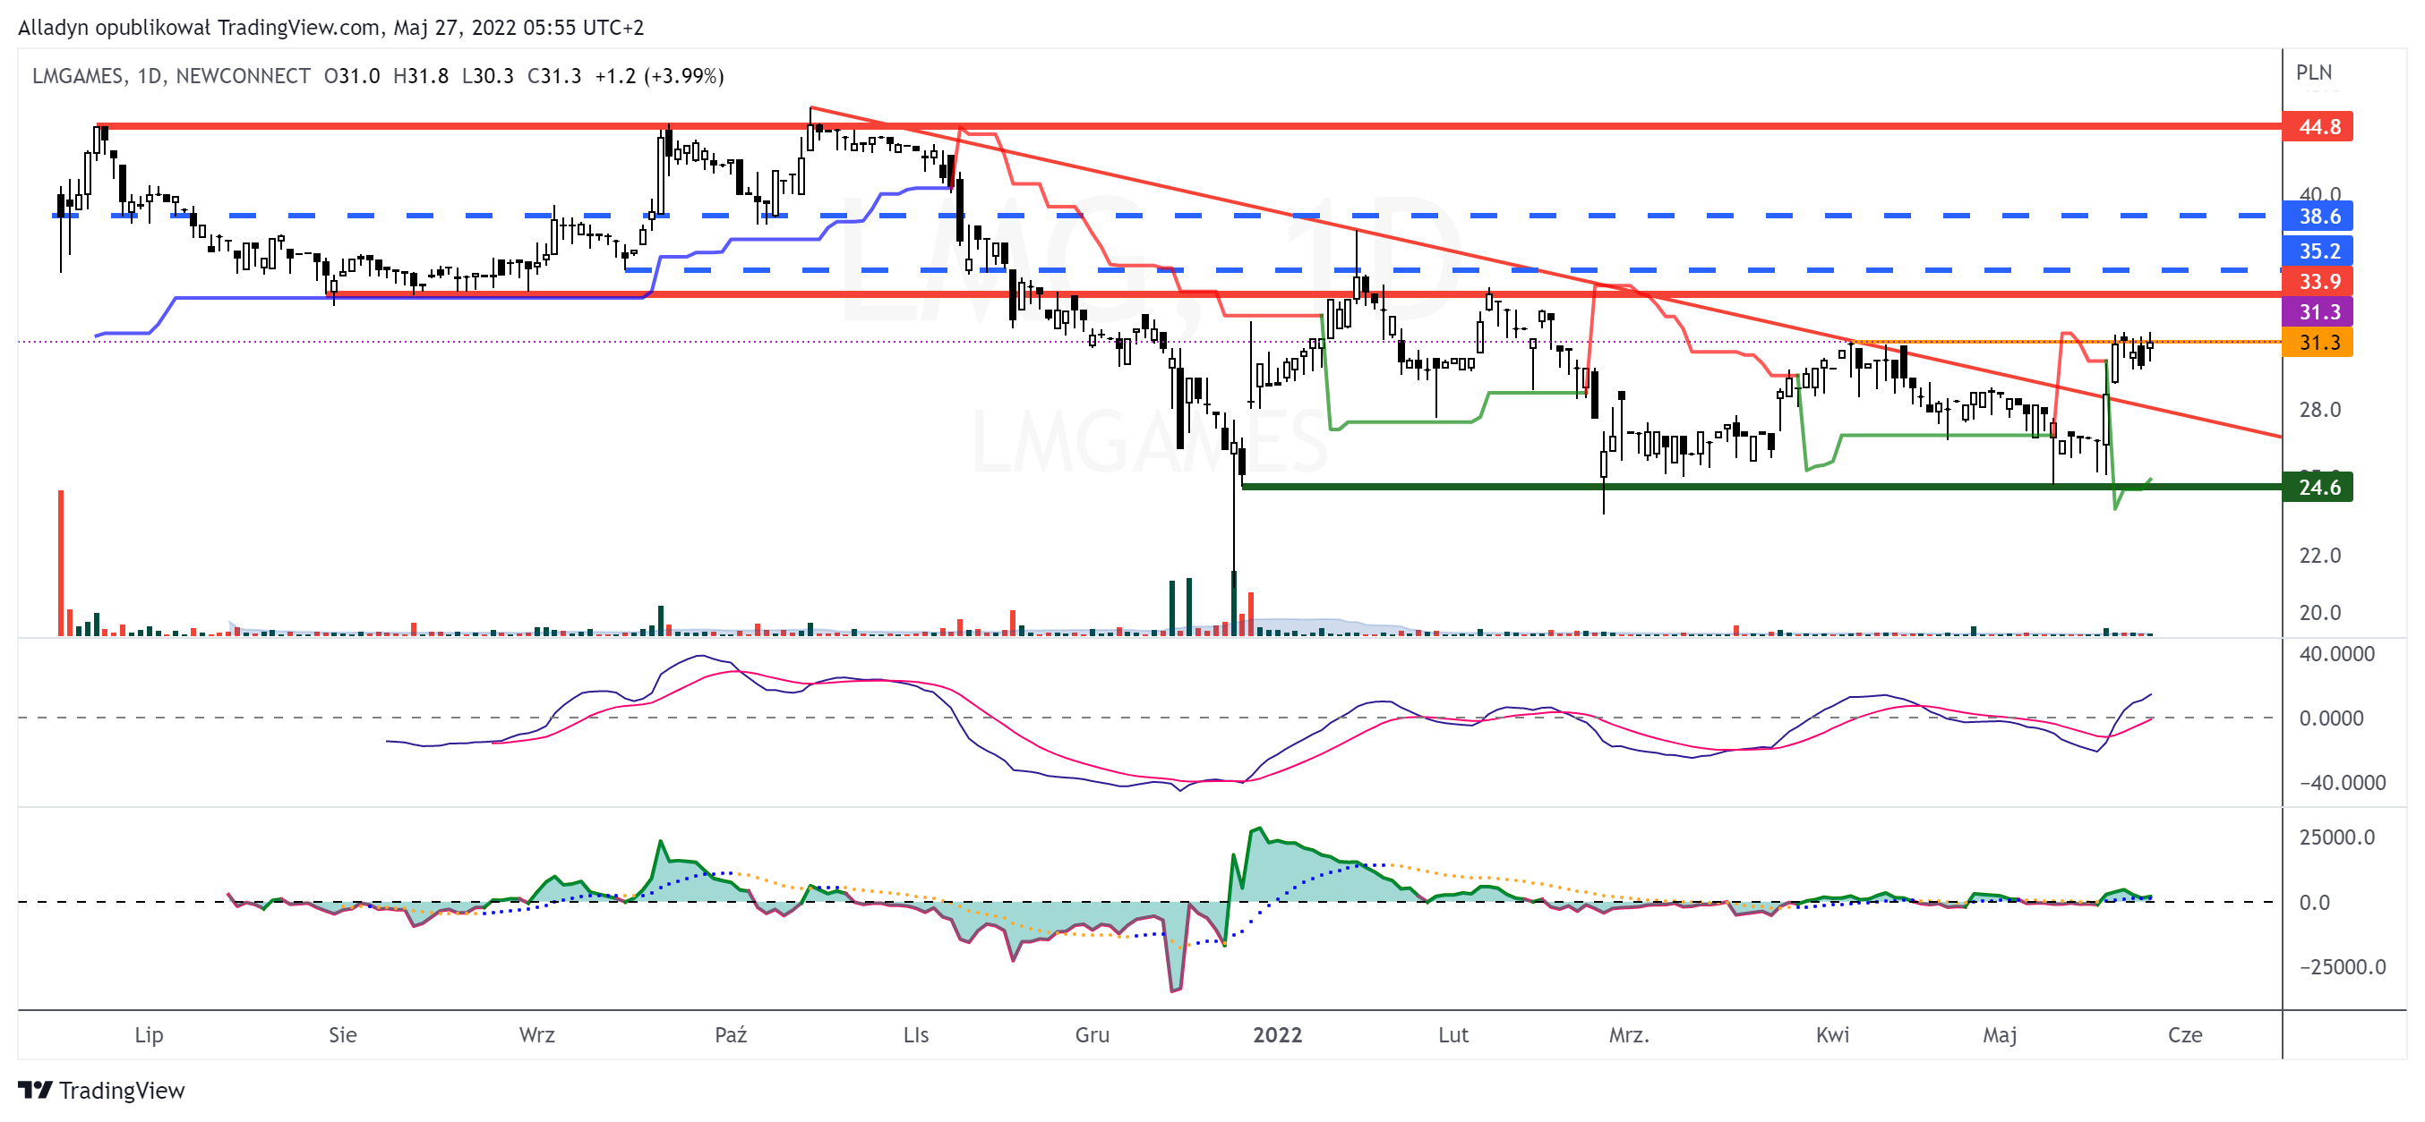
Task: Click the Maj month label on time axis
Action: (x=2000, y=1034)
